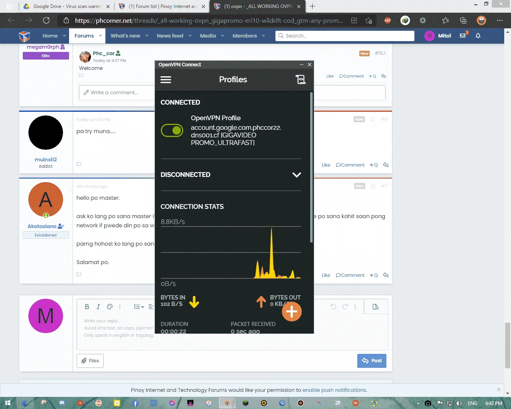Click the browser refresh icon
511x409 pixels.
tap(46, 20)
